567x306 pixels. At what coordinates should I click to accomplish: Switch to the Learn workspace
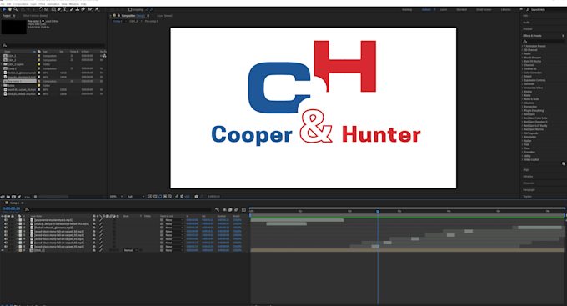(x=444, y=9)
